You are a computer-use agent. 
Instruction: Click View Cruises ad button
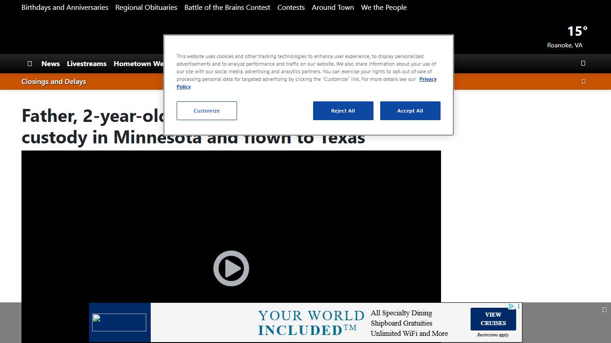coord(493,319)
